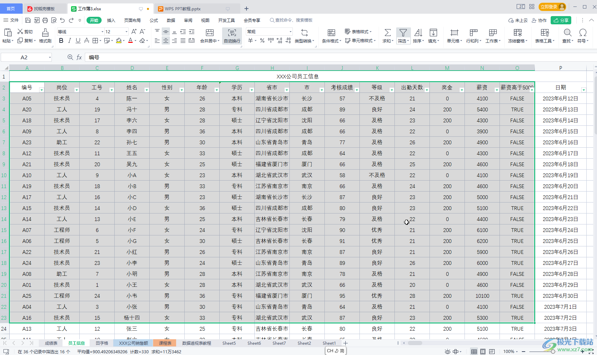Toggle horizontal center alignment
Screen dimensions: 597x355
pos(166,41)
